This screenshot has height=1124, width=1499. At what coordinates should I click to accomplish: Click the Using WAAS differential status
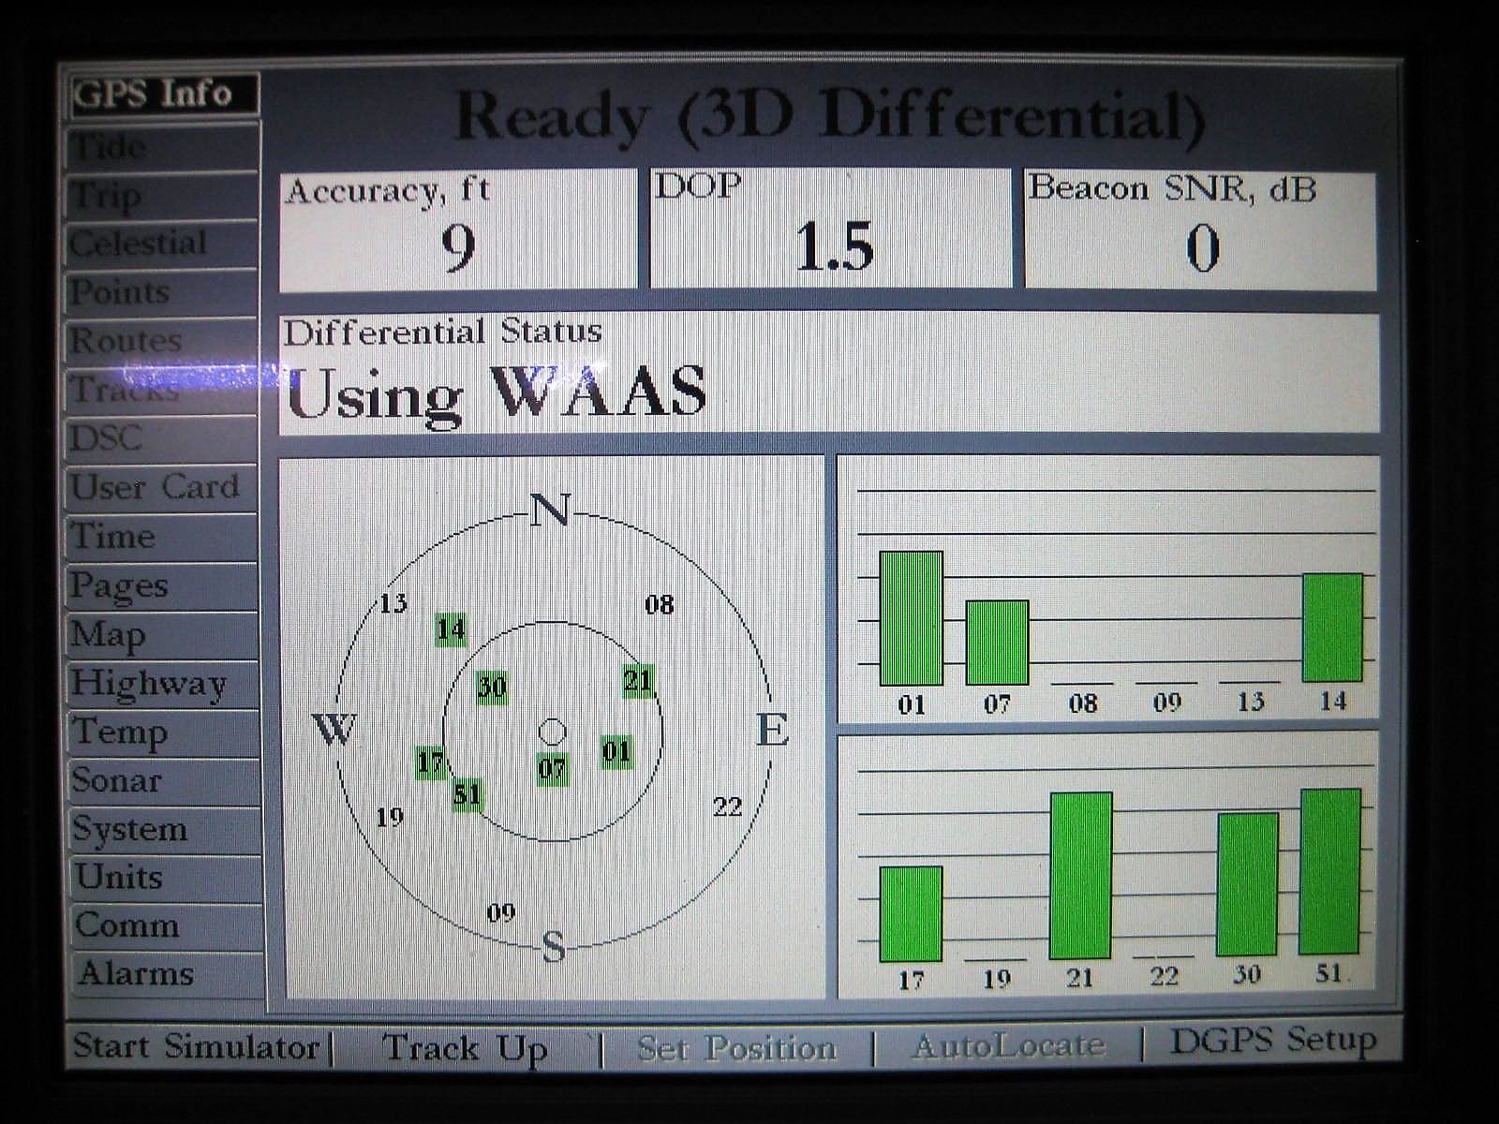496,392
